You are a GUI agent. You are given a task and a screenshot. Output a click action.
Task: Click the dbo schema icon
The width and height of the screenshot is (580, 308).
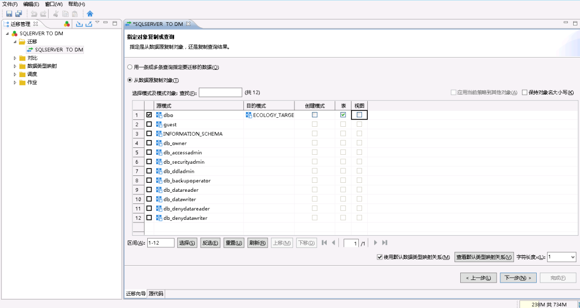[159, 115]
